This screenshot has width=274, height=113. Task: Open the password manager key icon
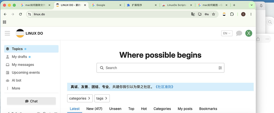tap(207, 14)
